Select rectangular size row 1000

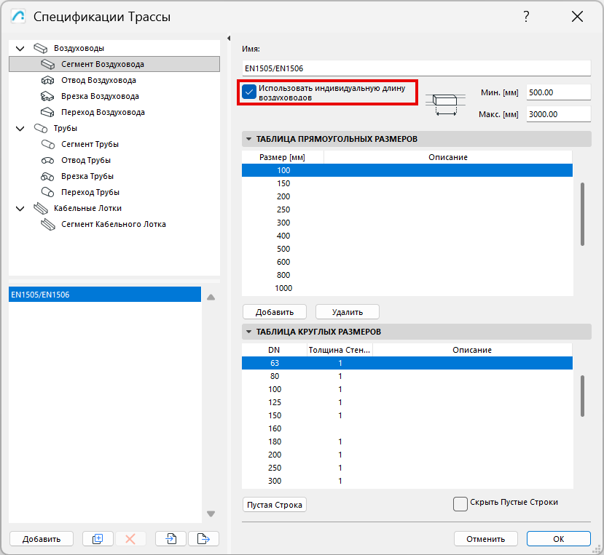[x=407, y=288]
